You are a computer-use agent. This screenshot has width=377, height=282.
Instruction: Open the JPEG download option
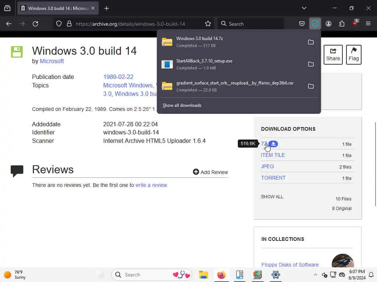coord(267,166)
